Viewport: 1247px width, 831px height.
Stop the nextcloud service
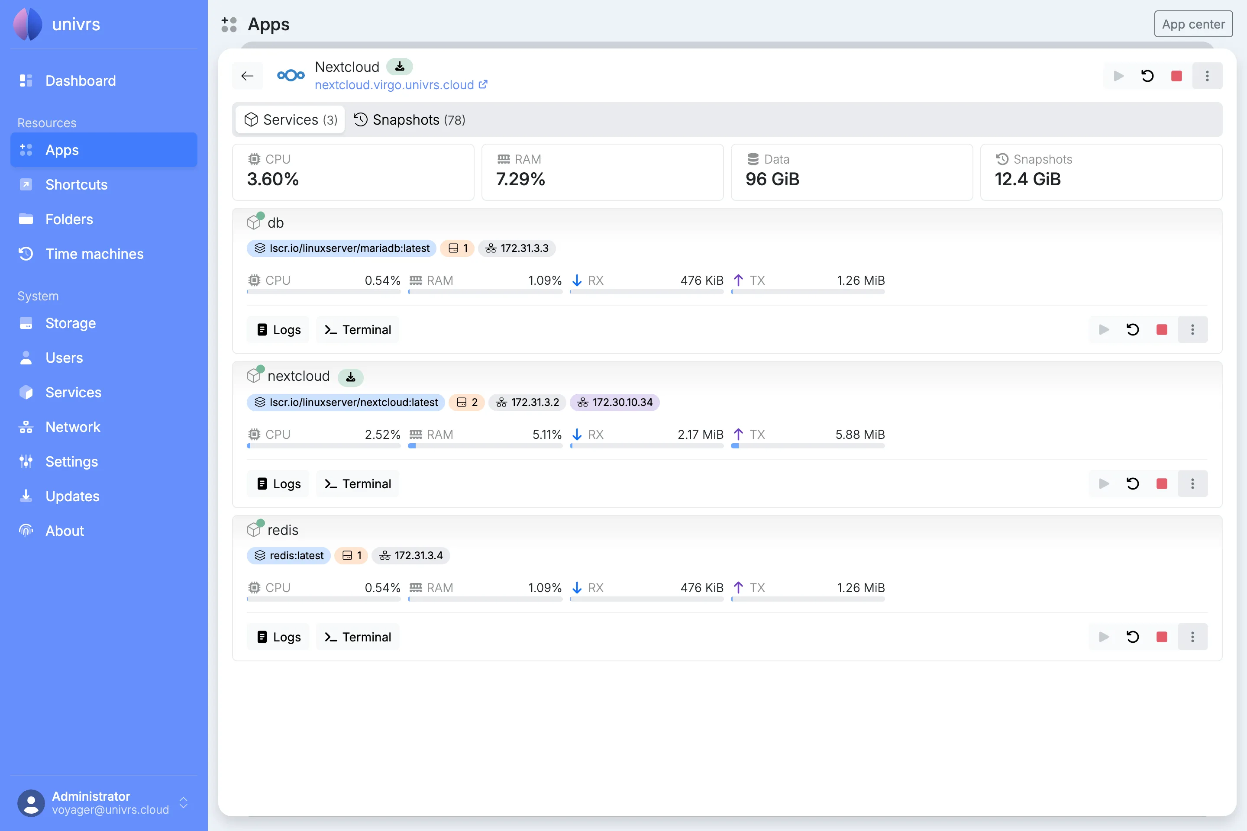[x=1162, y=484]
